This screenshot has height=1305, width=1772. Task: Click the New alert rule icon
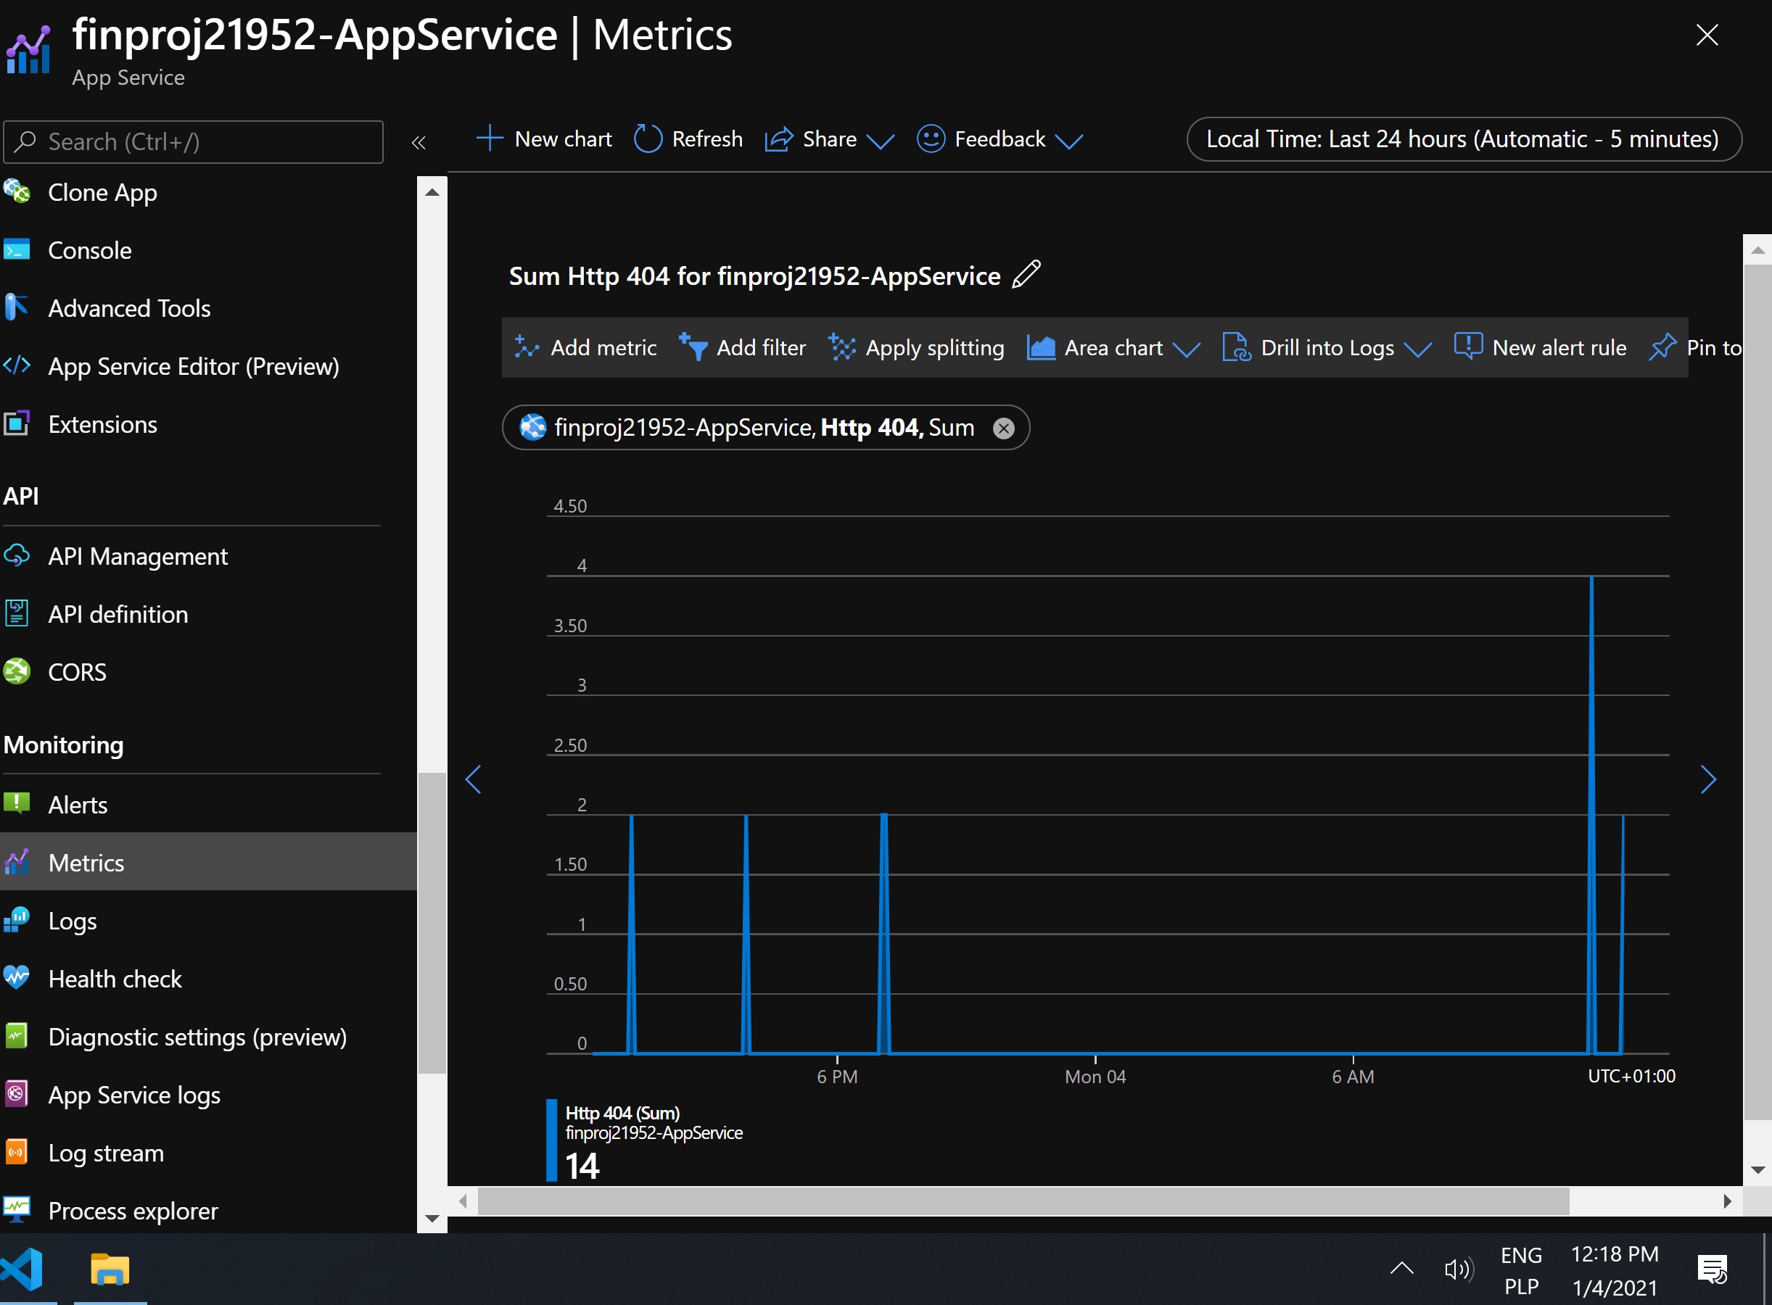coord(1467,347)
